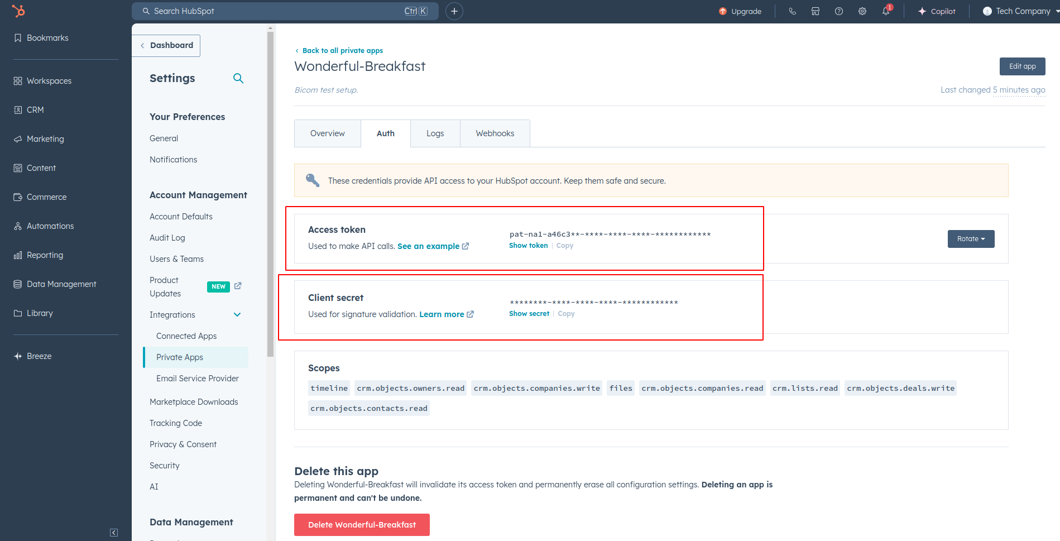Open Notifications preferences
Image resolution: width=1060 pixels, height=541 pixels.
[x=174, y=160]
